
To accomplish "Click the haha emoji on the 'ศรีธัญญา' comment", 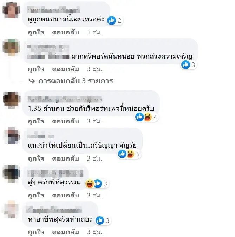I will point(130,154).
